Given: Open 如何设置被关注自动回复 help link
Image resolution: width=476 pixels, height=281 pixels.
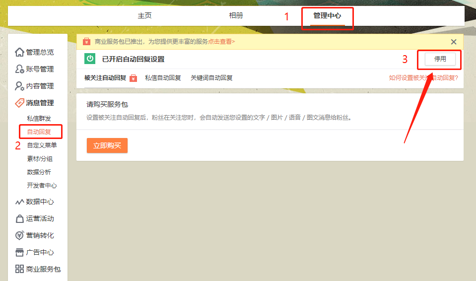Looking at the screenshot, I should click(423, 78).
